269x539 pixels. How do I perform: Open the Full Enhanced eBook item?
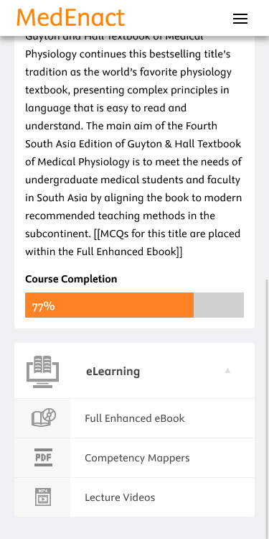[x=135, y=418]
